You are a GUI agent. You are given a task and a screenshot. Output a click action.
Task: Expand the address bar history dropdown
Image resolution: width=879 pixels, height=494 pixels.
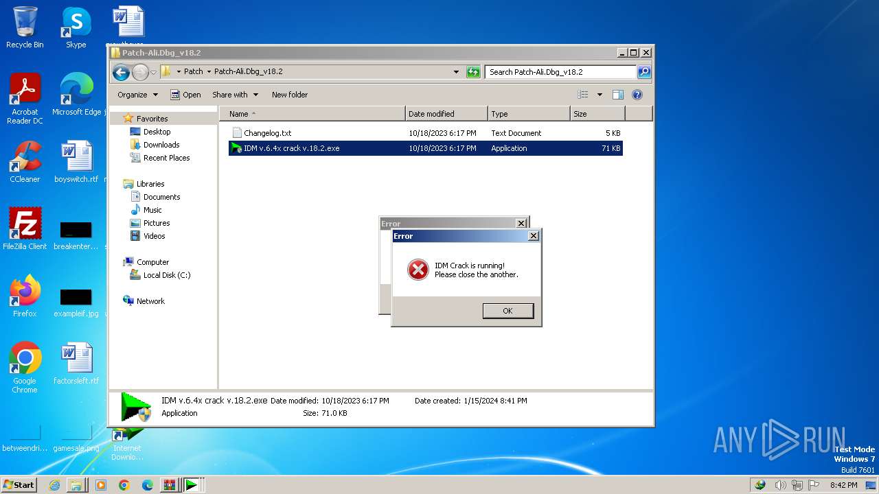pyautogui.click(x=456, y=71)
